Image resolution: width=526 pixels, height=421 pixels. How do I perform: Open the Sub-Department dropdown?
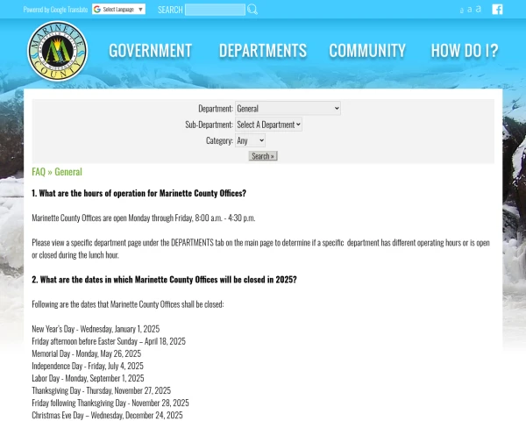click(268, 125)
